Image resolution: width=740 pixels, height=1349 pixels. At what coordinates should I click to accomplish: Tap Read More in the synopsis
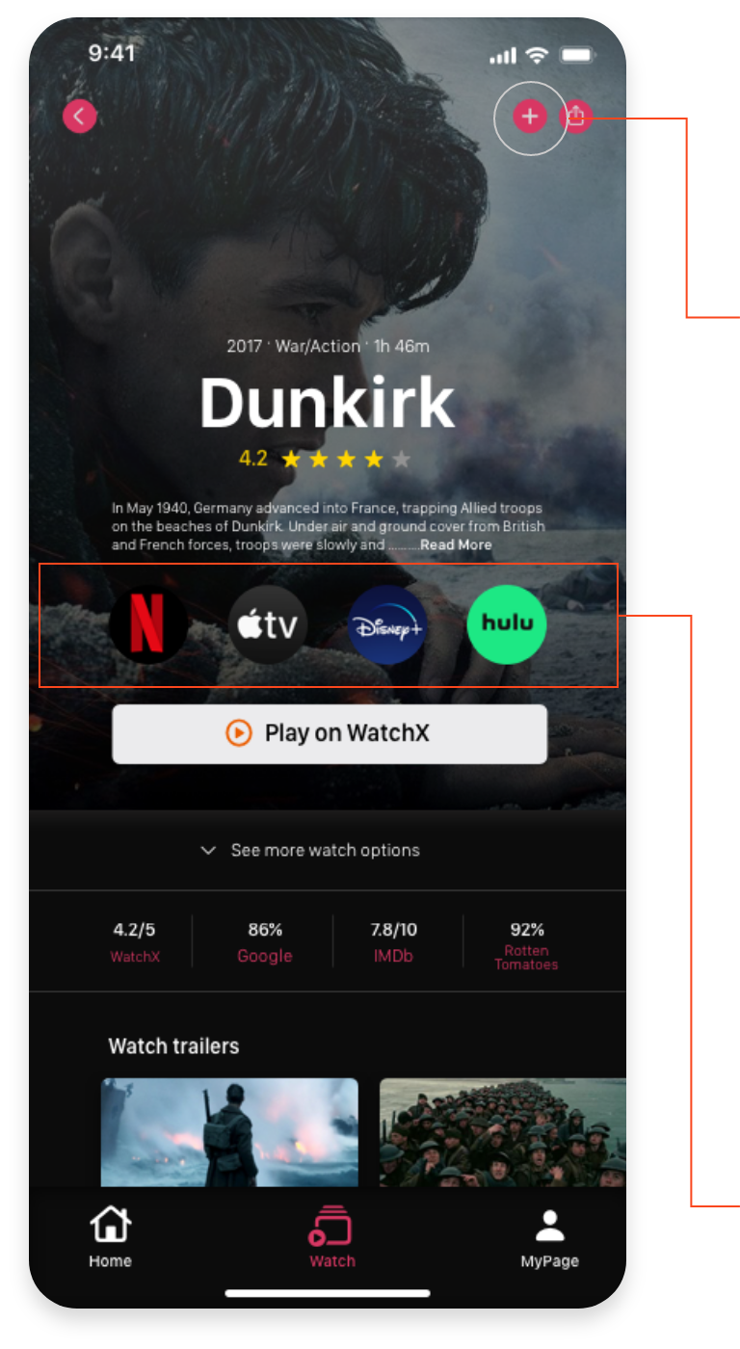point(456,544)
